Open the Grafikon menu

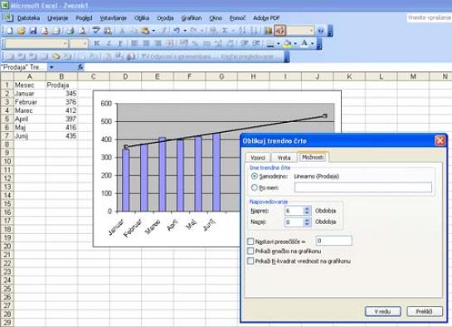click(x=192, y=18)
